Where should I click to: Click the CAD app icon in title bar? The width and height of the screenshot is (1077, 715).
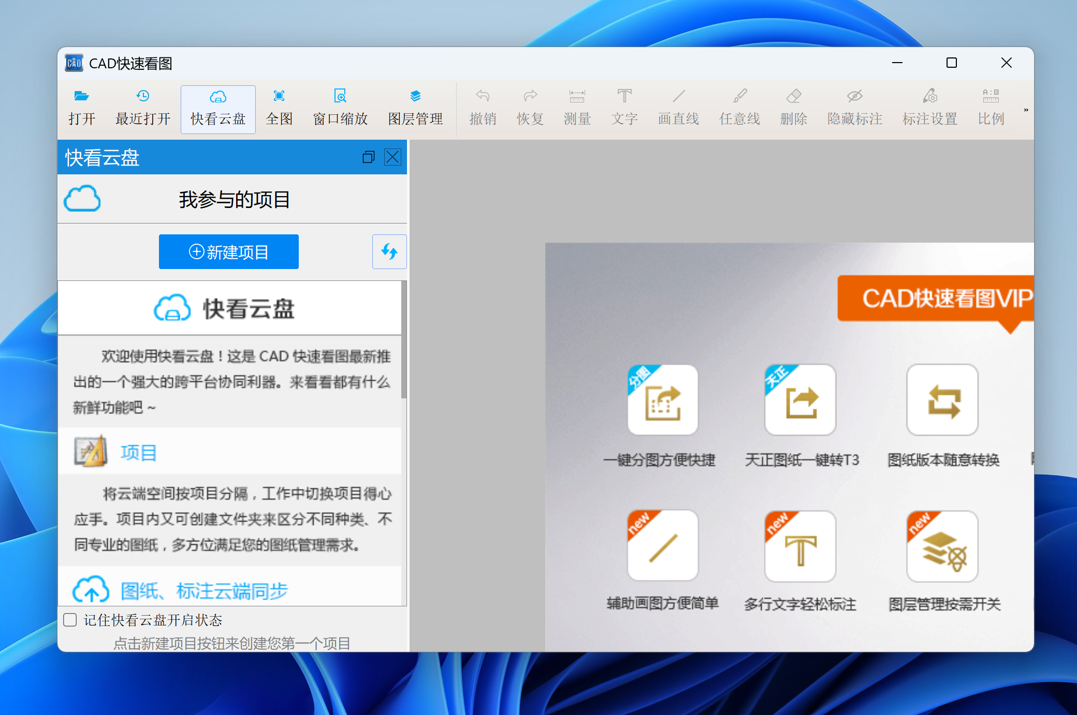pos(74,63)
